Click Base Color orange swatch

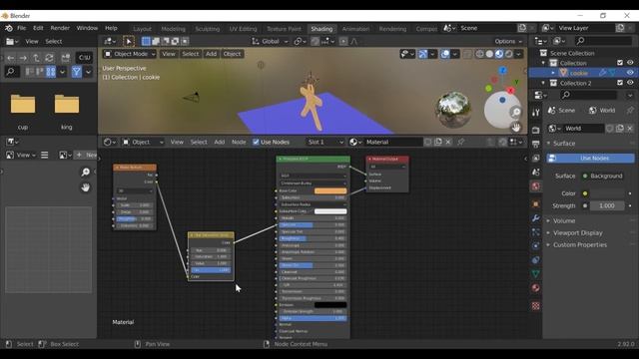[330, 190]
